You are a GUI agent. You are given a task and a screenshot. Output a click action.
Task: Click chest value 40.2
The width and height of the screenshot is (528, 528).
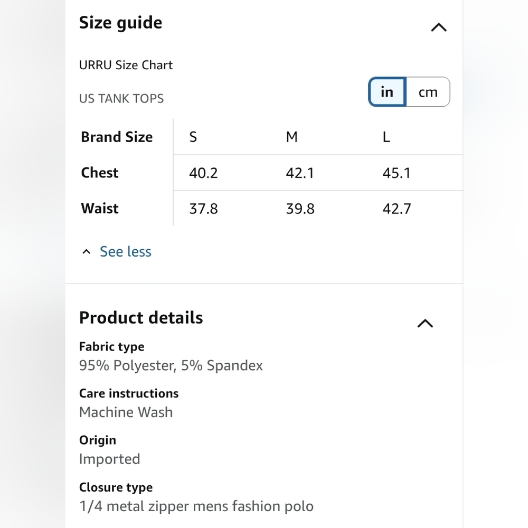pos(203,173)
